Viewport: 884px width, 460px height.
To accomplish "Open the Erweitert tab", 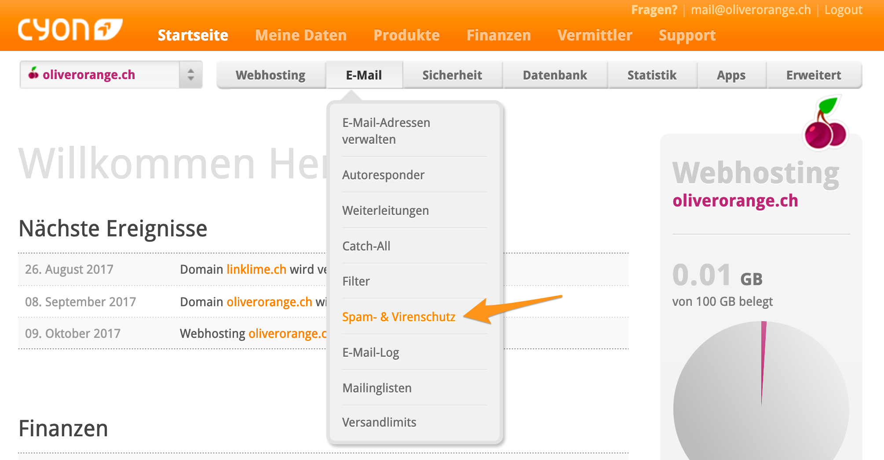I will point(814,75).
